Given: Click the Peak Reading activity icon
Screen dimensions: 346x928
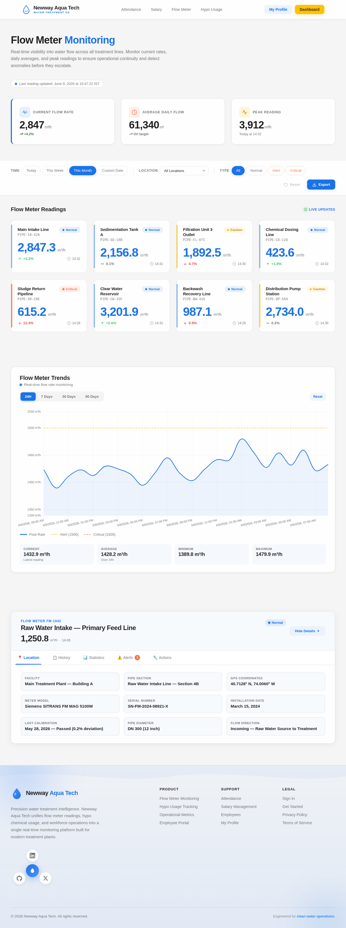Looking at the screenshot, I should click(x=244, y=112).
